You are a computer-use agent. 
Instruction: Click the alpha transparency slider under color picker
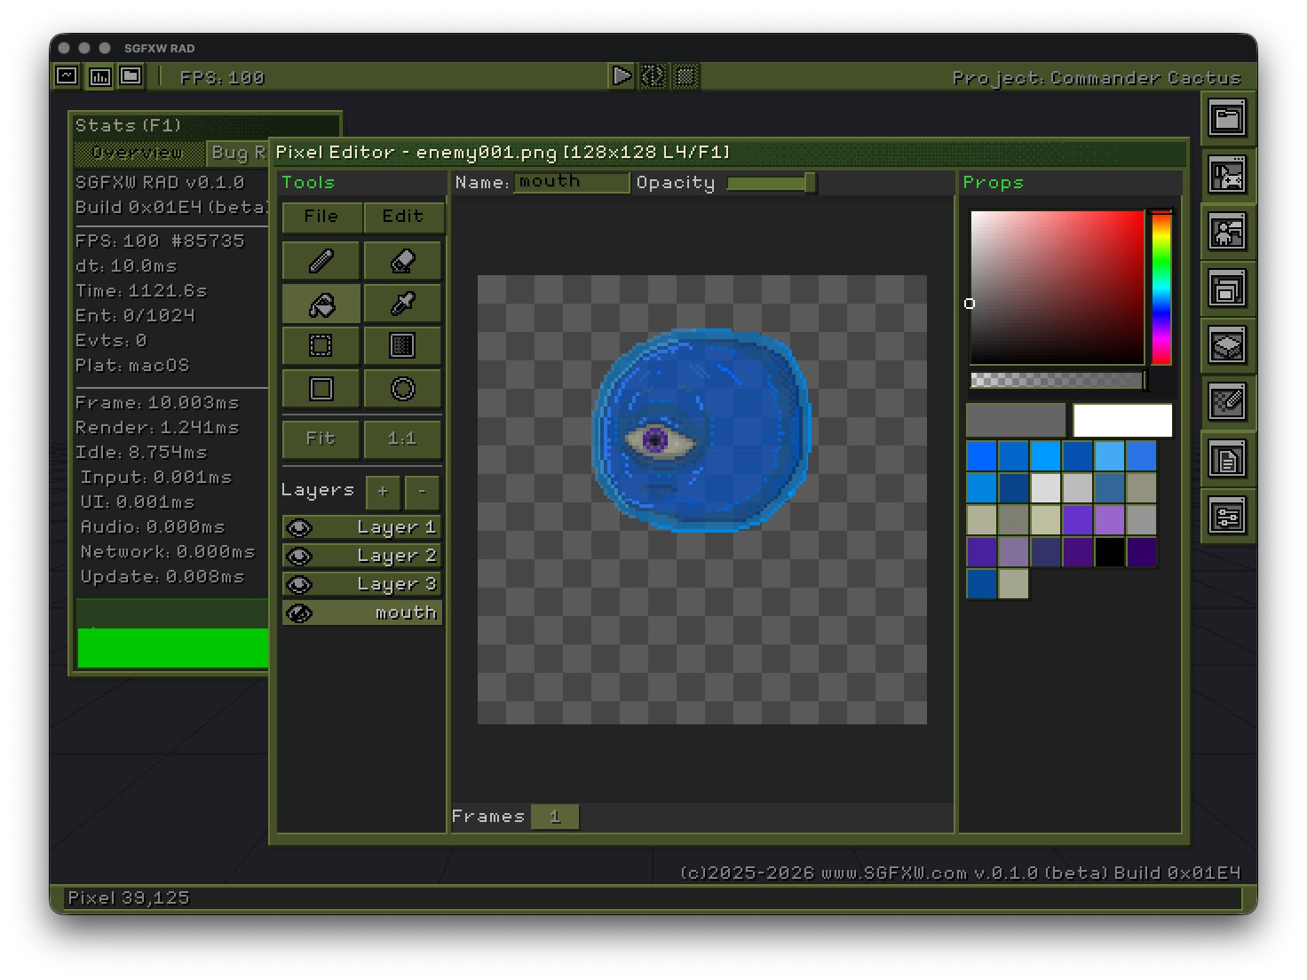click(x=1057, y=381)
